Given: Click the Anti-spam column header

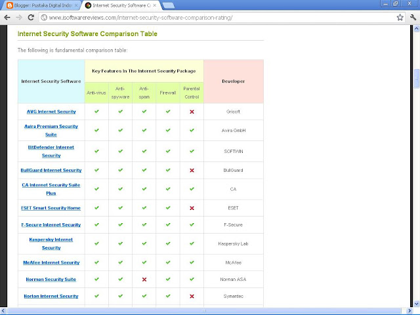Looking at the screenshot, I should (144, 93).
